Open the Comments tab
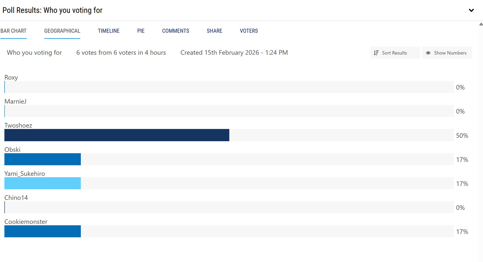This screenshot has height=262, width=483. (176, 31)
